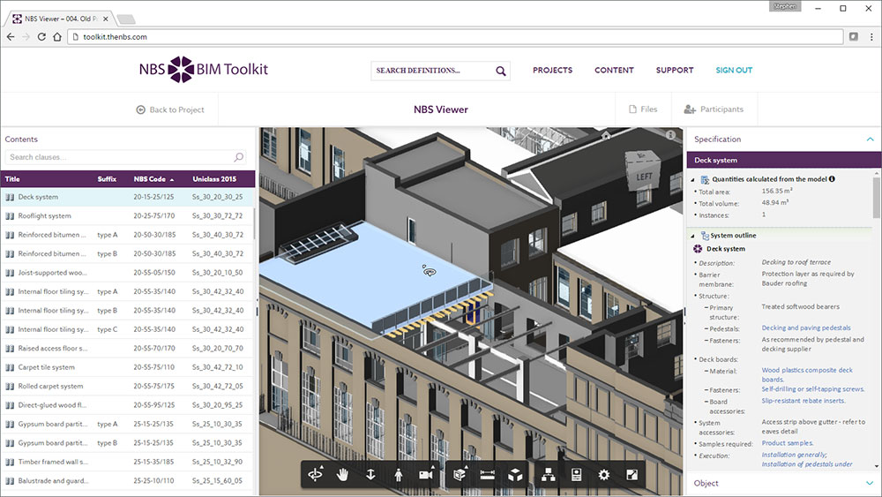Image resolution: width=882 pixels, height=497 pixels.
Task: Go to browser home page
Action: pyautogui.click(x=56, y=36)
